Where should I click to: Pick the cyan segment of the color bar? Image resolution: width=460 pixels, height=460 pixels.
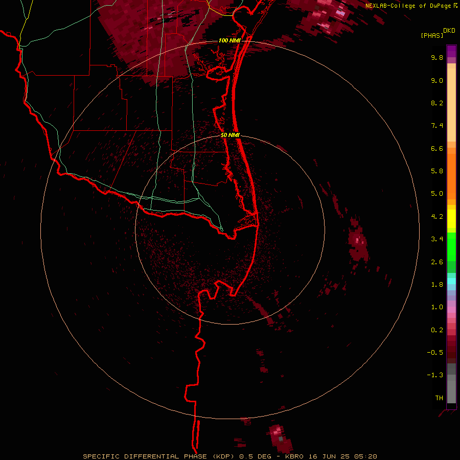tap(451, 281)
